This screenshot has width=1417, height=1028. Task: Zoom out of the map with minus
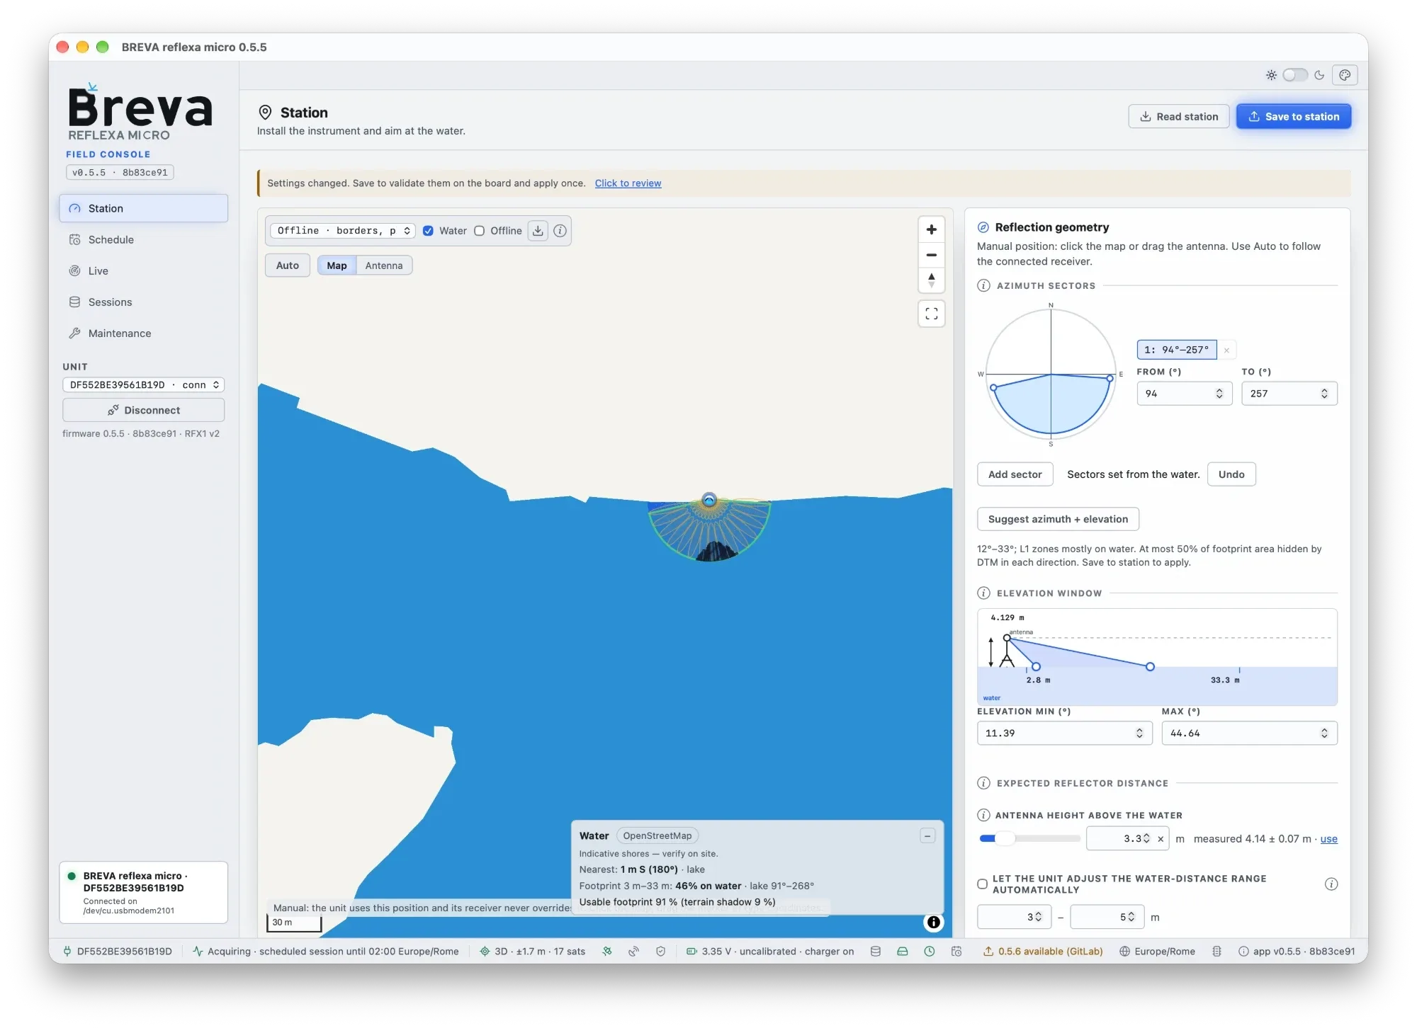tap(931, 255)
